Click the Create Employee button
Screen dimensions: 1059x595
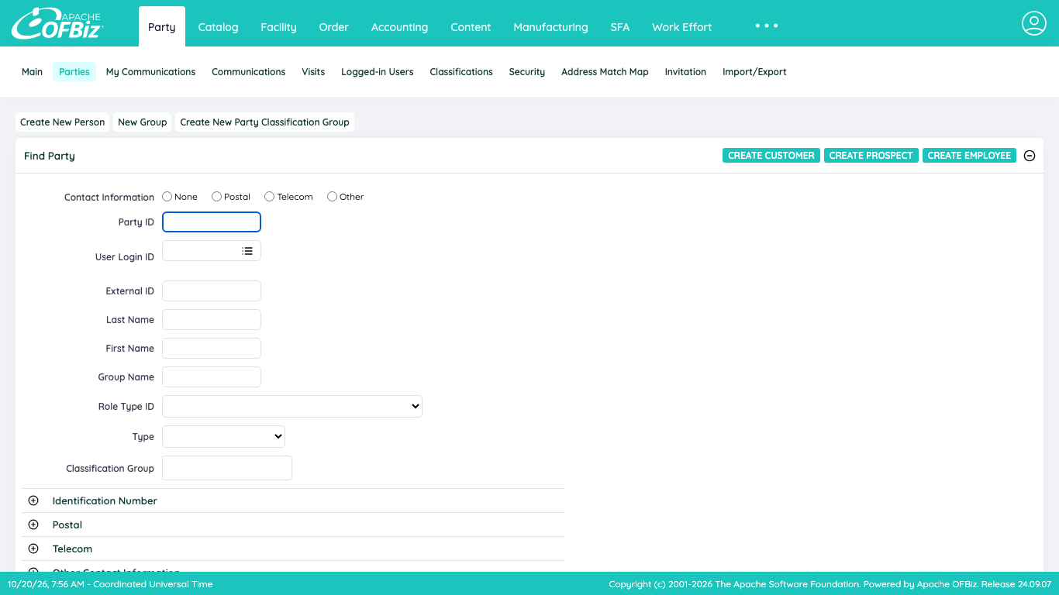click(x=970, y=156)
